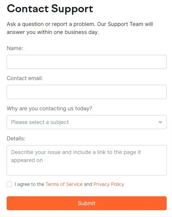172x217 pixels.
Task: Select the 'Name:' field label
Action: [x=15, y=48]
